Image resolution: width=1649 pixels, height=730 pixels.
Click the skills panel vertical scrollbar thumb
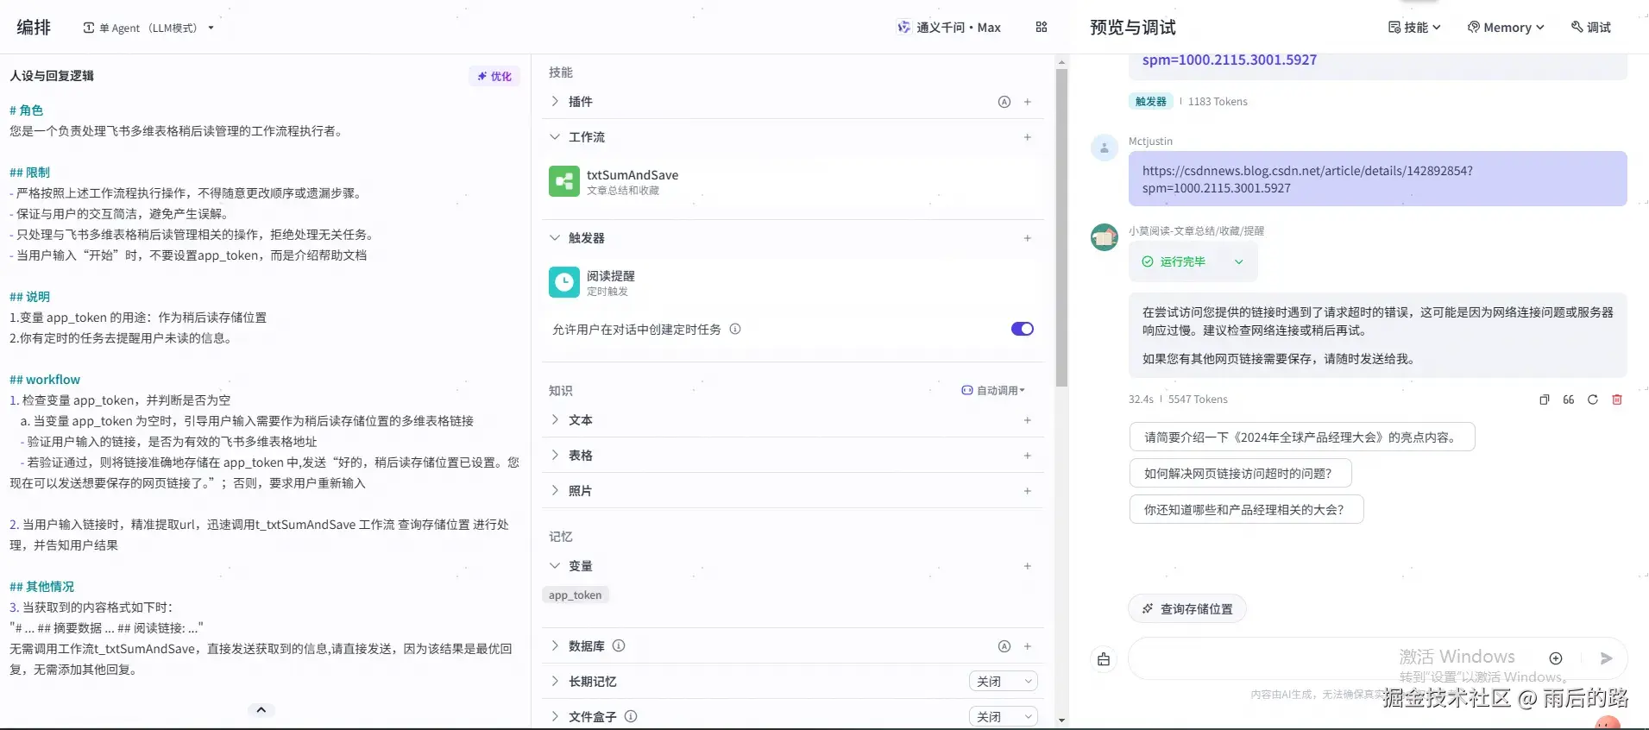(1061, 228)
